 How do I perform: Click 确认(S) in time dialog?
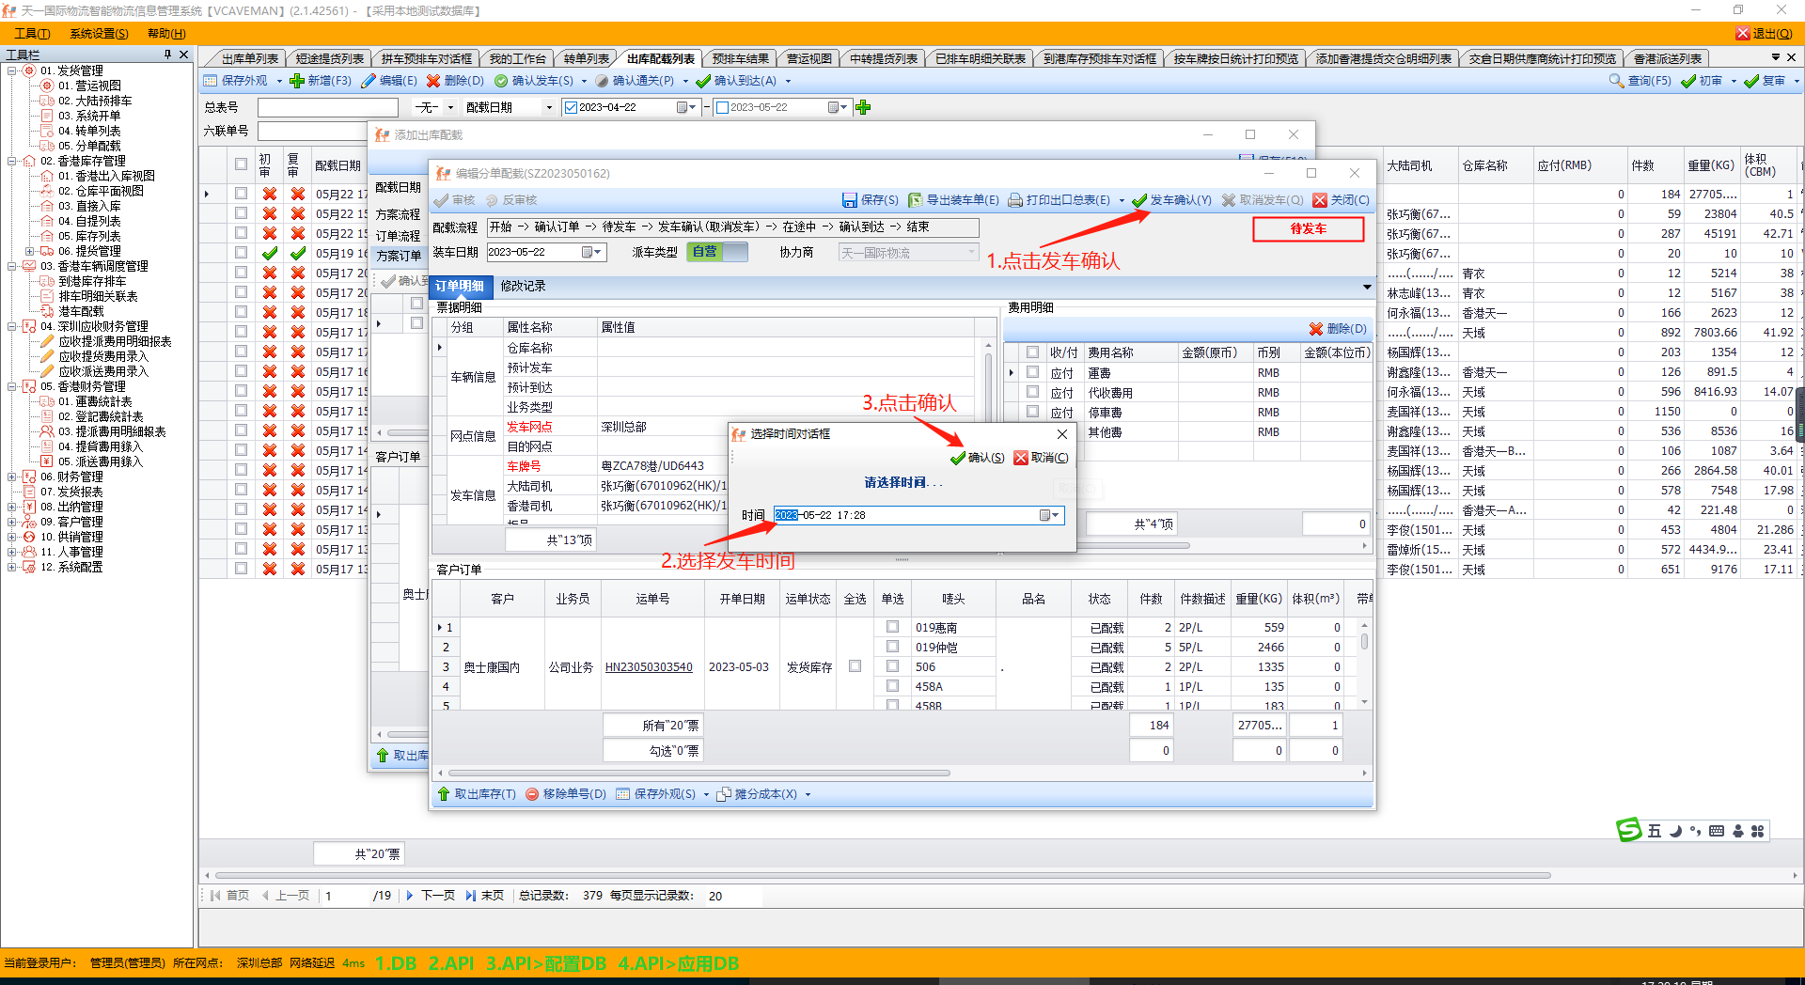pyautogui.click(x=977, y=458)
